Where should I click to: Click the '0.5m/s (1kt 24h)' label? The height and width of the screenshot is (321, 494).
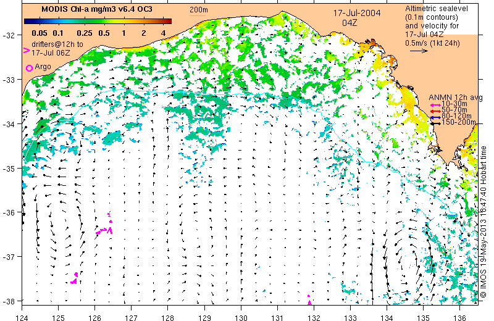pyautogui.click(x=432, y=43)
